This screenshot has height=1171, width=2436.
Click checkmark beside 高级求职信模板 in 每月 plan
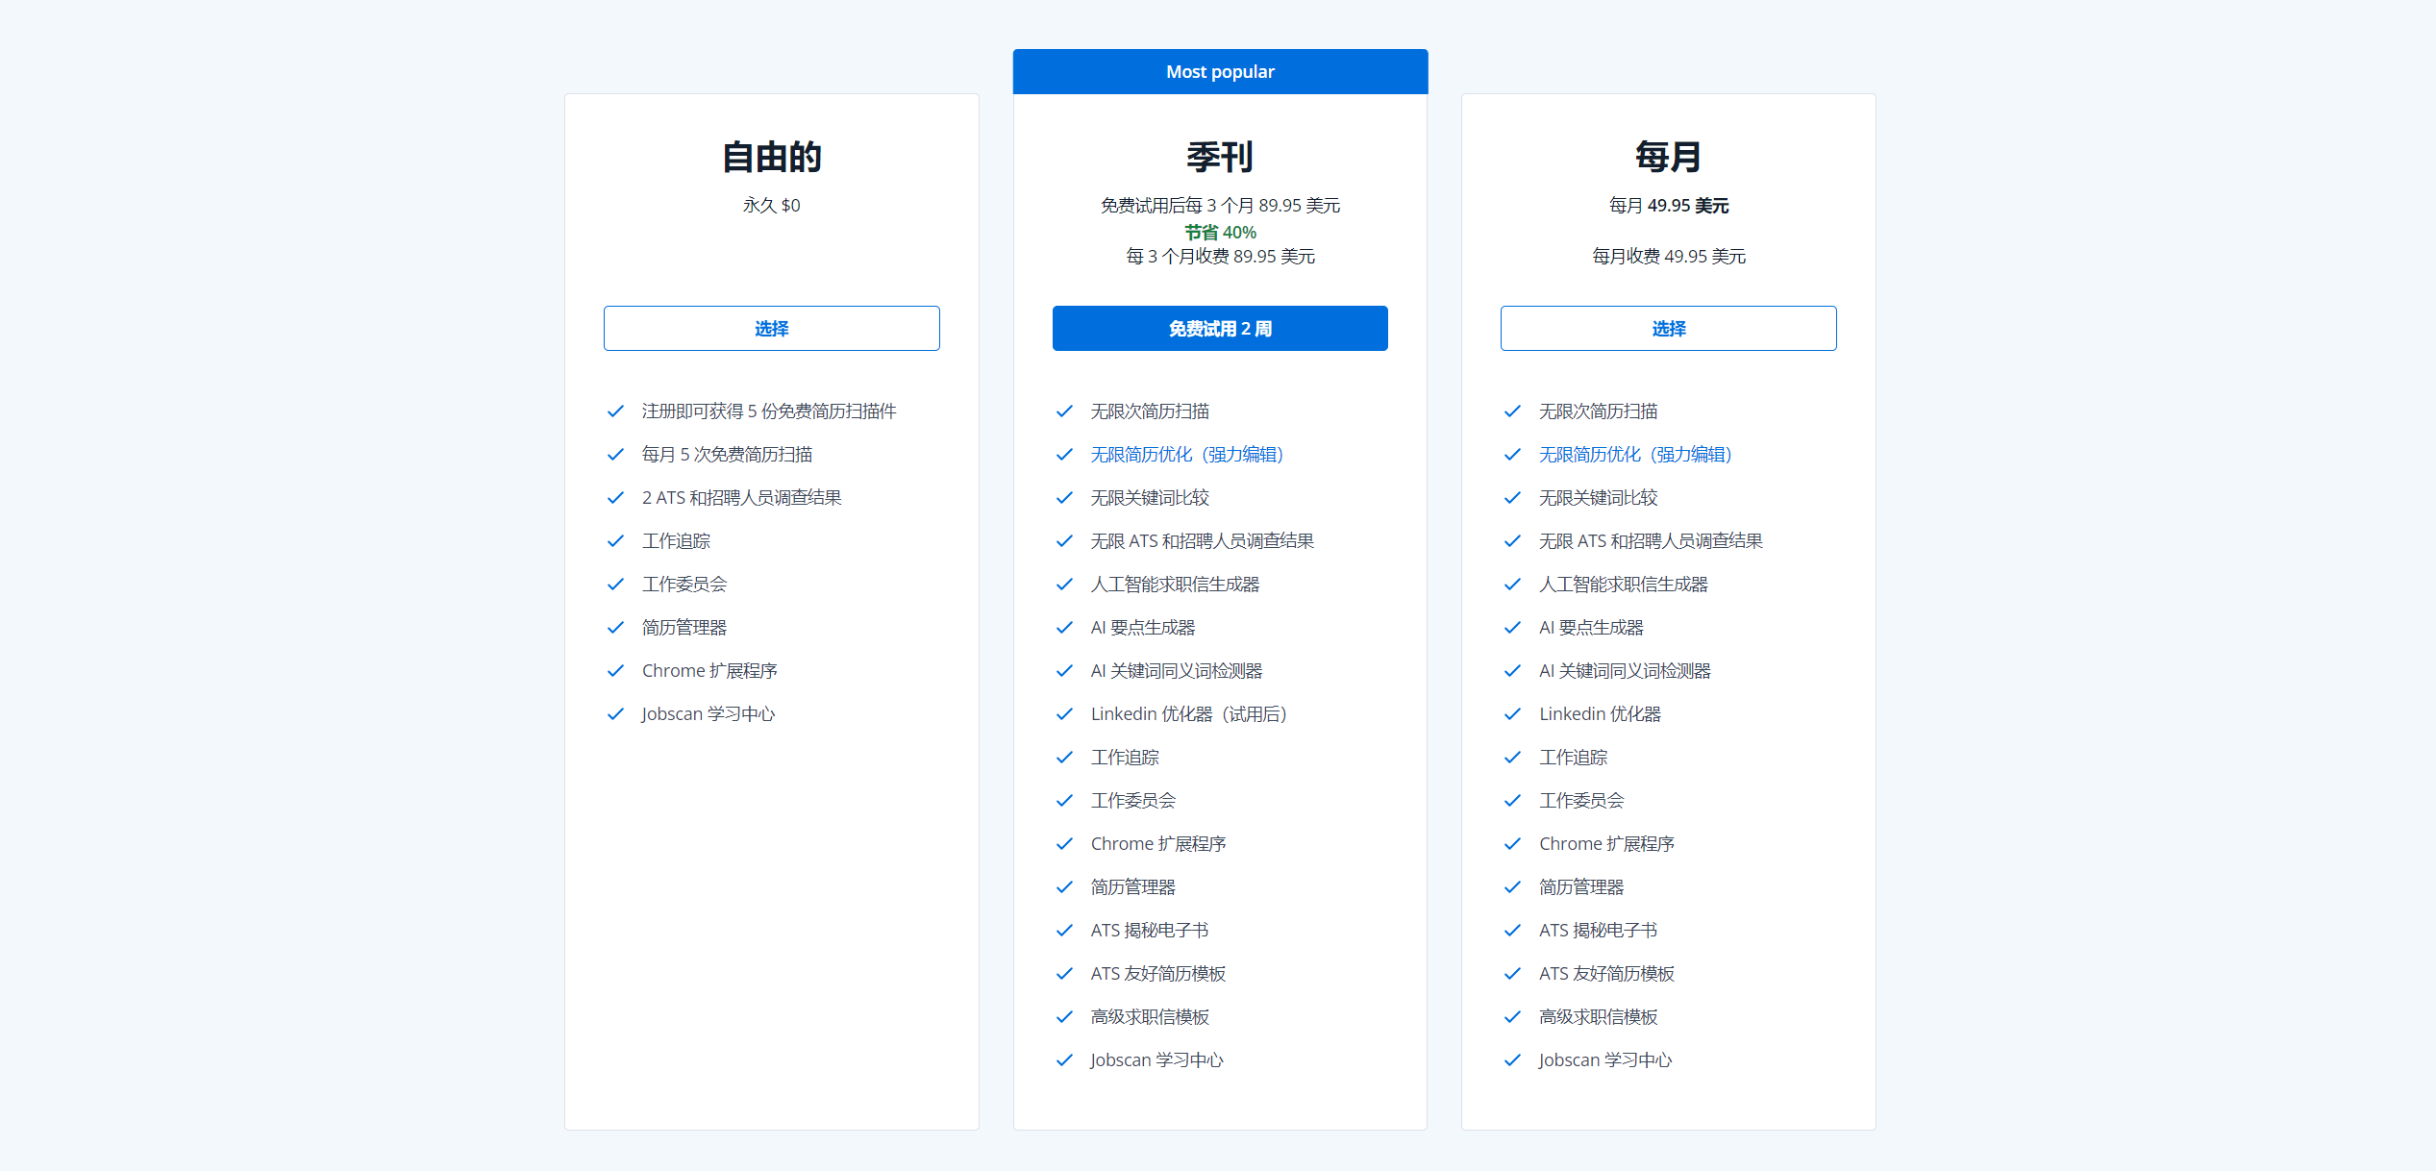click(x=1512, y=1017)
